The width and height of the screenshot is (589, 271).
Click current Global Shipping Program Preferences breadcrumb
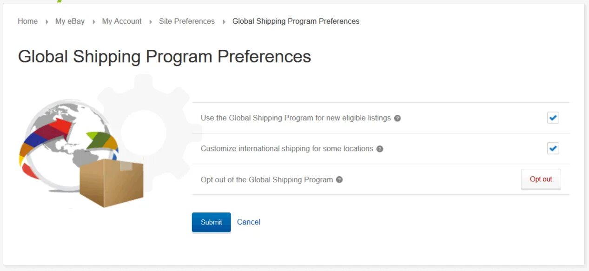coord(296,21)
